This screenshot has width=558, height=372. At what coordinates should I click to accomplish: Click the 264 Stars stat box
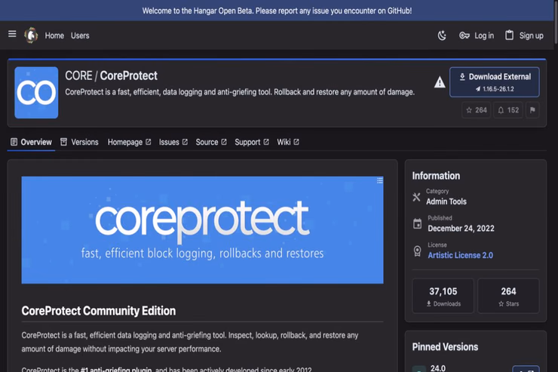[508, 296]
